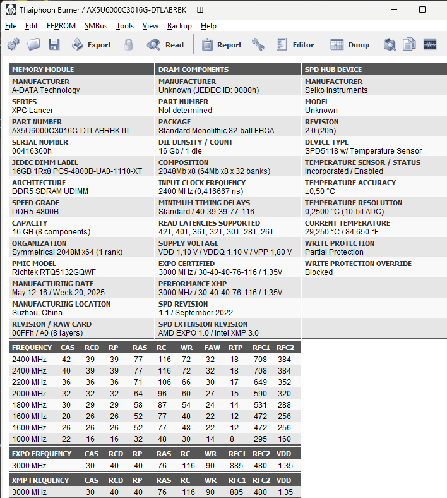Click the Blocked write protection override value

click(x=319, y=272)
